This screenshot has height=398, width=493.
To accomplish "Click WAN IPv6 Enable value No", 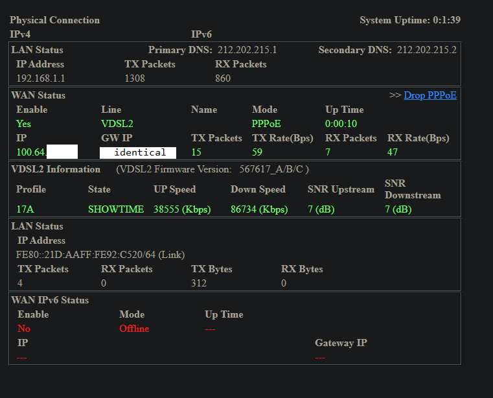I will [x=24, y=329].
